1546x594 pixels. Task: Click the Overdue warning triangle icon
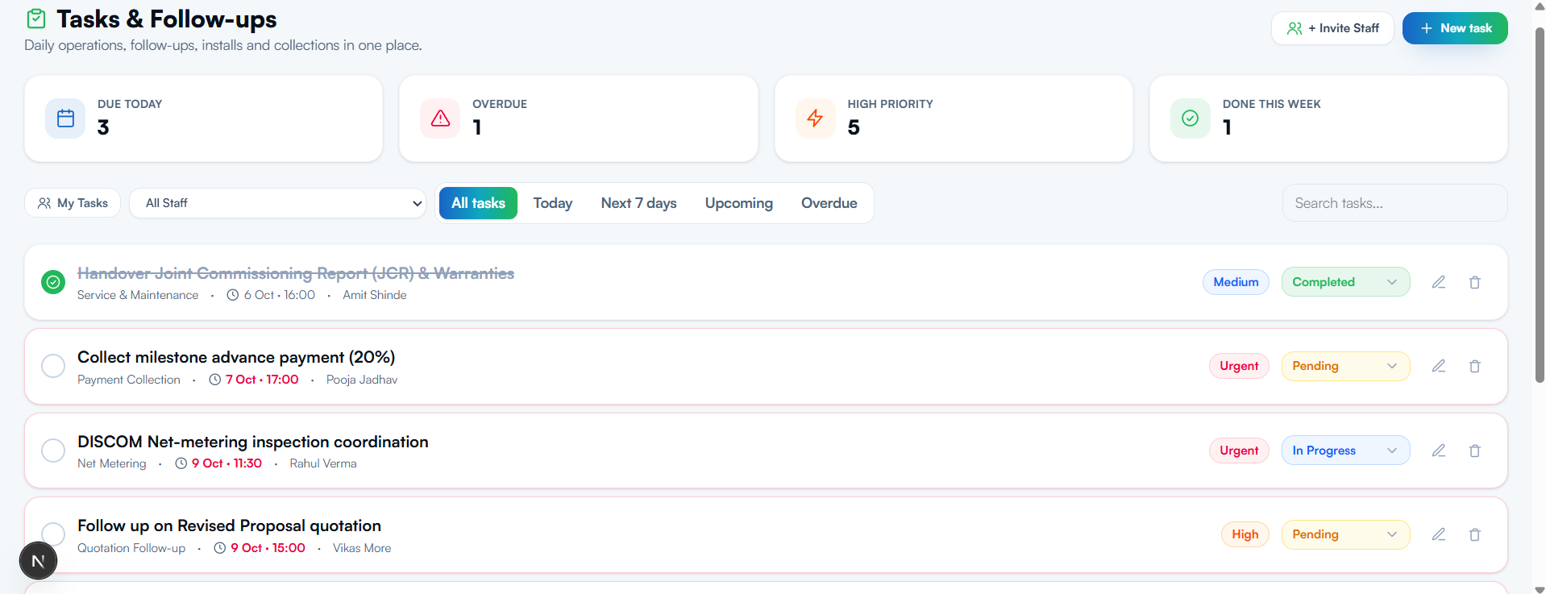point(440,118)
